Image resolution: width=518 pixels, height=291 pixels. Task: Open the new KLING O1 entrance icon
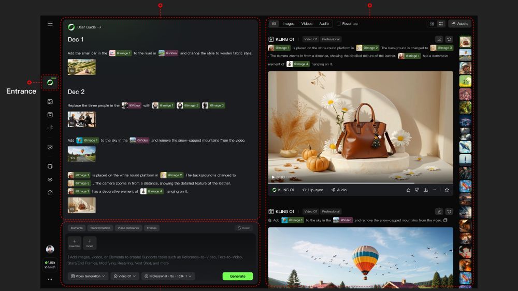tap(50, 82)
